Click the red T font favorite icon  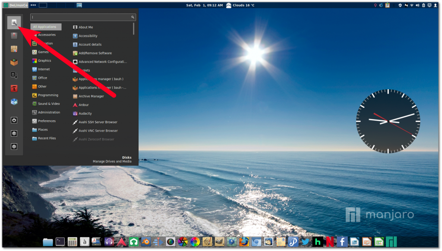[x=14, y=88]
